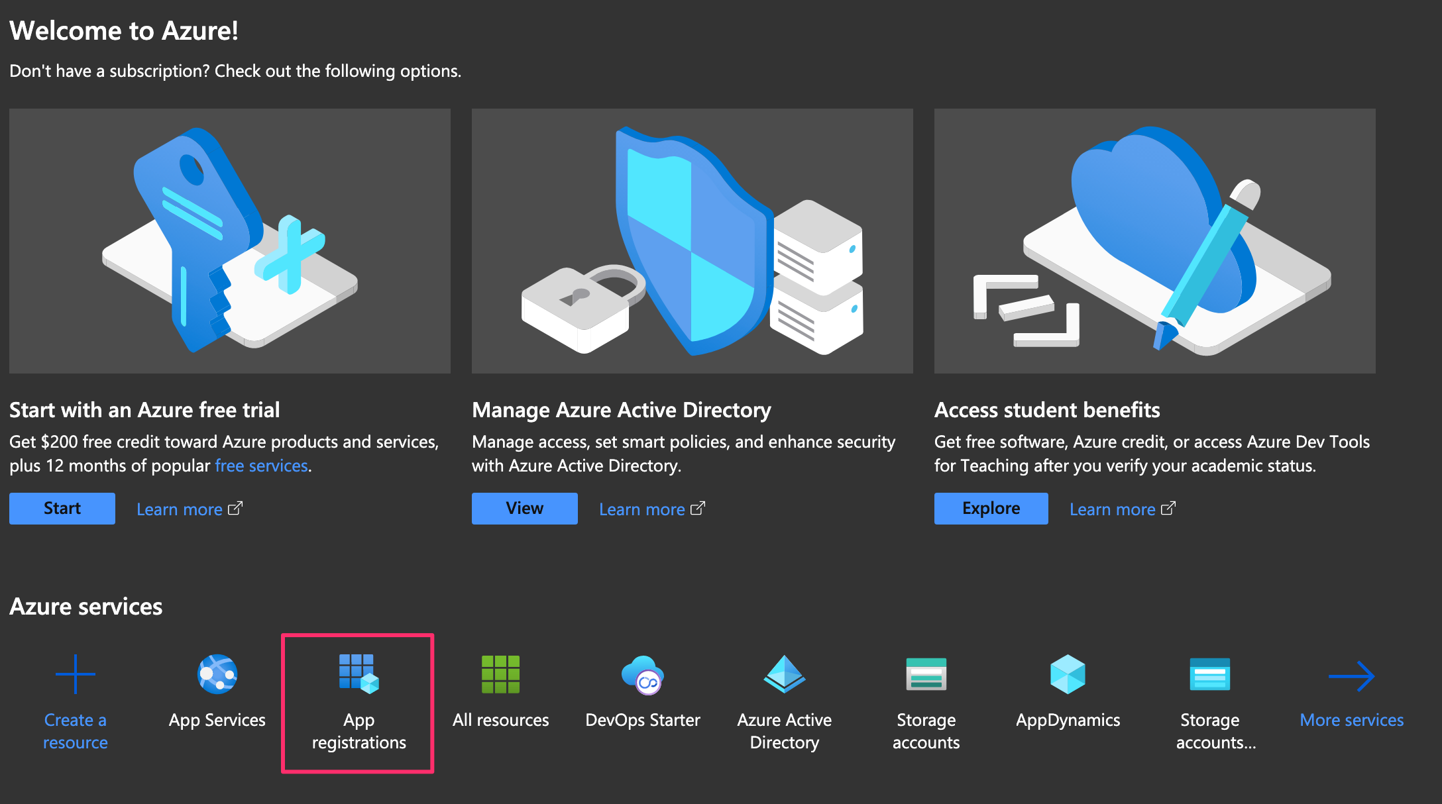1442x804 pixels.
Task: Open the AppDynamics service
Action: click(1068, 674)
